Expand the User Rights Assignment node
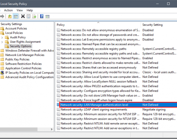This screenshot has height=139, width=177. 2,42
